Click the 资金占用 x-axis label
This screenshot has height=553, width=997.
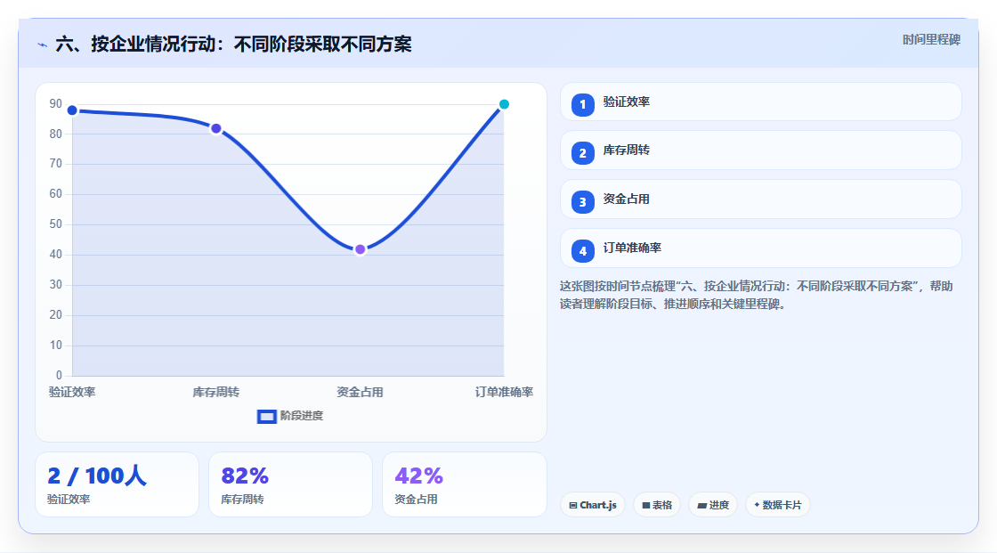click(360, 392)
